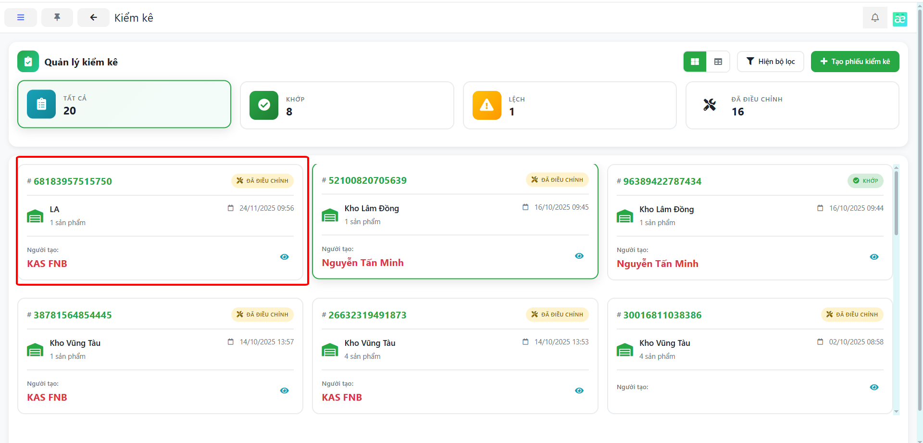Click eye icon on slip 26632319491873

(x=579, y=391)
